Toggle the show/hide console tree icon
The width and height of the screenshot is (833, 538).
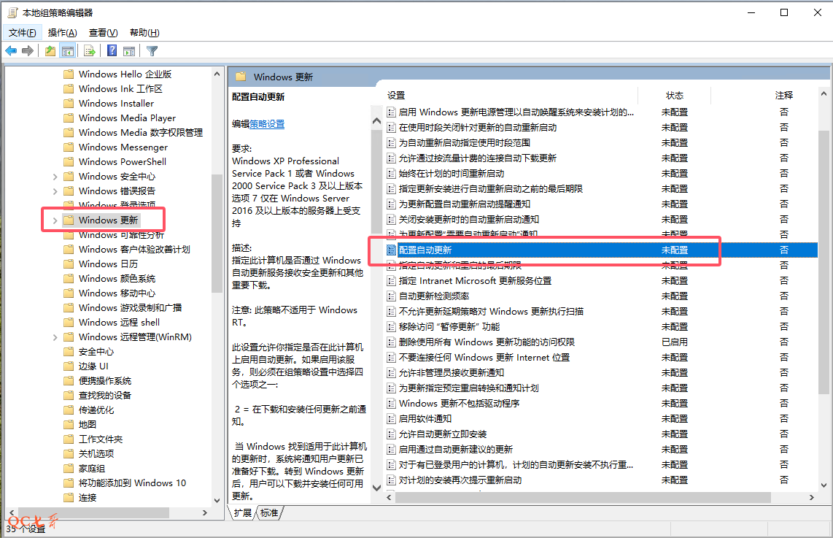click(67, 50)
